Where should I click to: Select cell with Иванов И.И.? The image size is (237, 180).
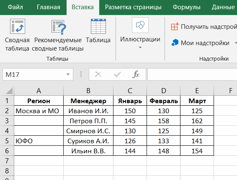pyautogui.click(x=88, y=111)
